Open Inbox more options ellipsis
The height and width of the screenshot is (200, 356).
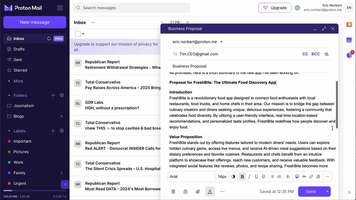[93, 22]
